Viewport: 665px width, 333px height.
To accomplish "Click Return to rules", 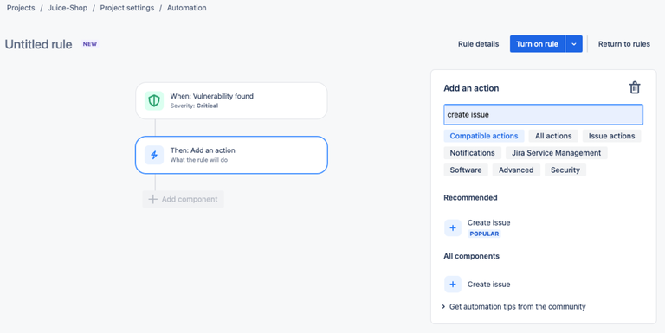I will (x=623, y=44).
